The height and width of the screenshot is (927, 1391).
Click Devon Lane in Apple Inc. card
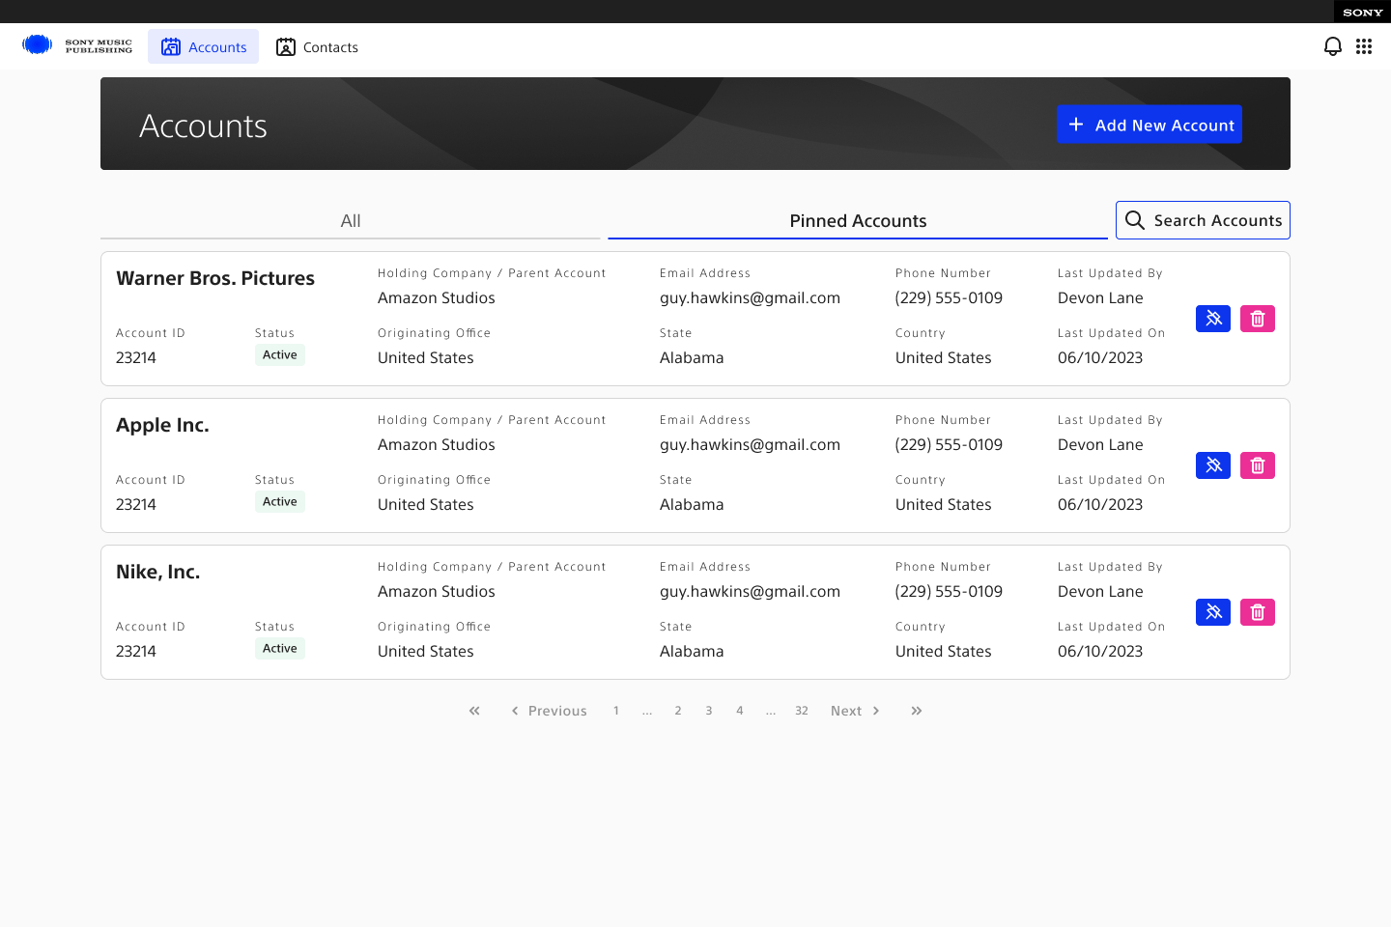click(x=1100, y=445)
